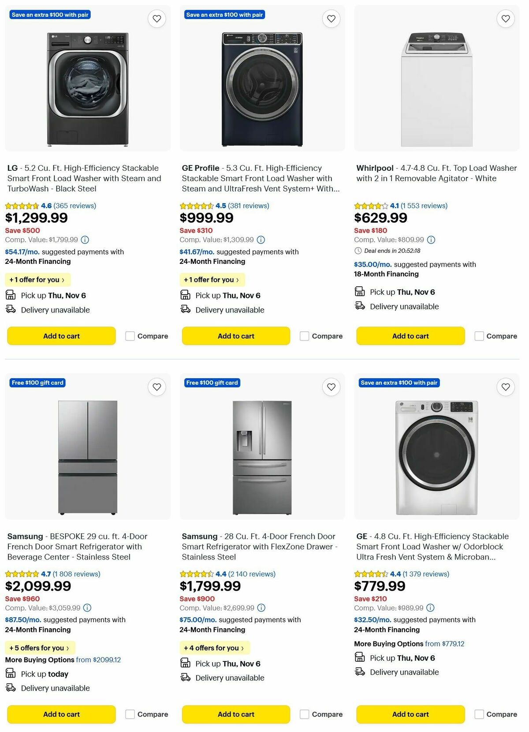Add the Whirlpool washer to cart
The height and width of the screenshot is (732, 529).
point(410,336)
